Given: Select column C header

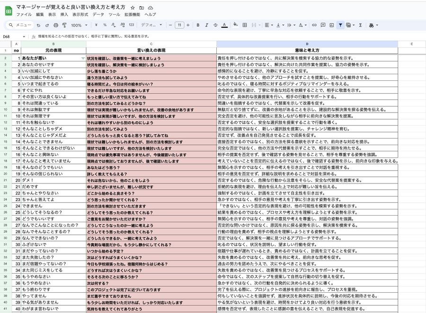Looking at the screenshot, I should pos(151,44).
